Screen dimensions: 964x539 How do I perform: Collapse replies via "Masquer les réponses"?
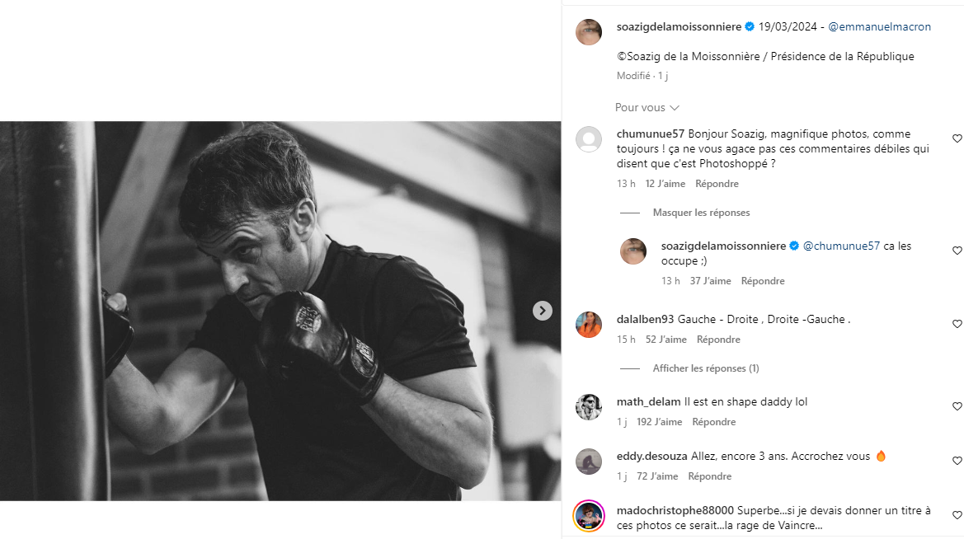tap(700, 212)
